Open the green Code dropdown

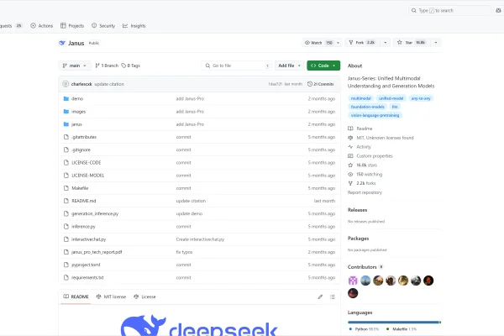click(323, 66)
